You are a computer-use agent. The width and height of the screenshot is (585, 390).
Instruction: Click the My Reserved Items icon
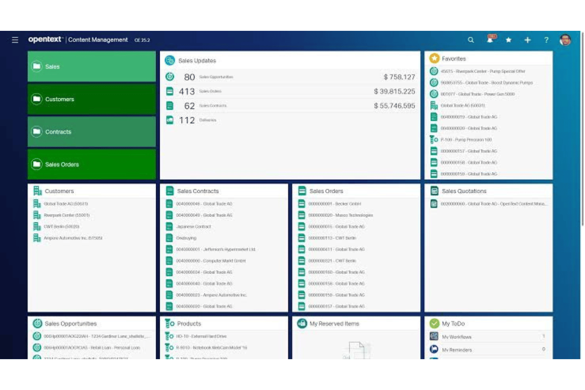302,323
